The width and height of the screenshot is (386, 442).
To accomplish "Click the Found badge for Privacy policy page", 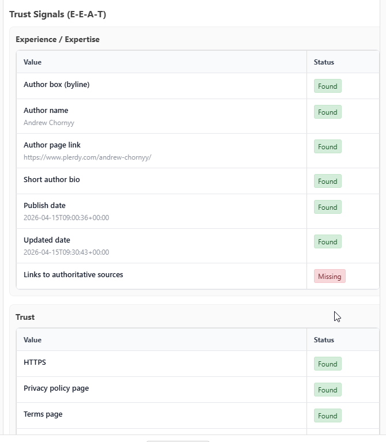I will [327, 390].
